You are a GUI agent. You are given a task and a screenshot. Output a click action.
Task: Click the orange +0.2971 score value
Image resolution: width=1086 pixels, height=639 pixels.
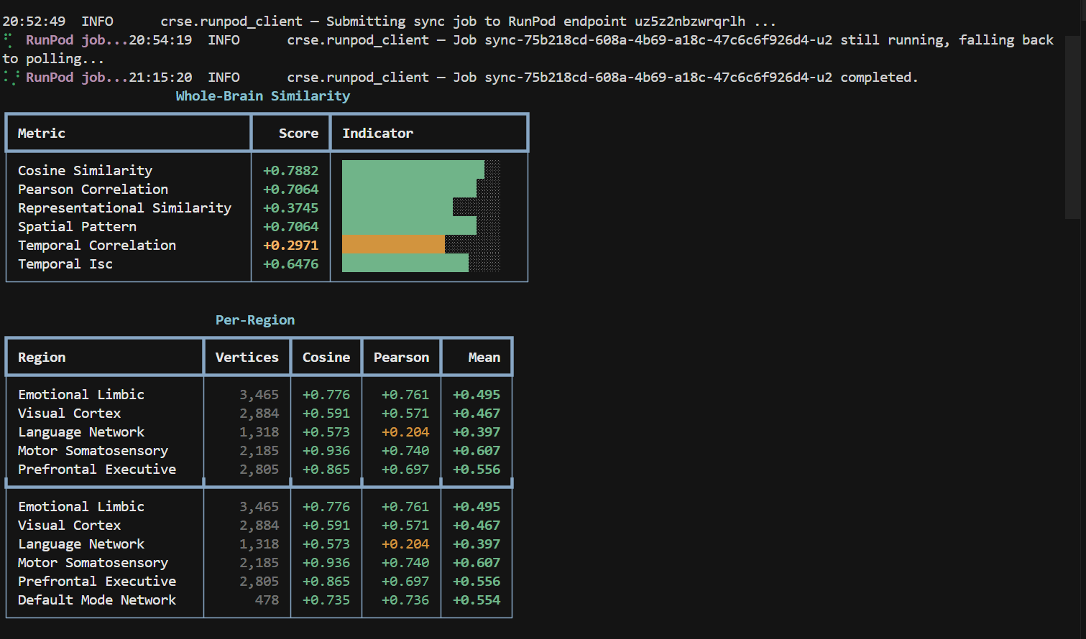(x=290, y=246)
